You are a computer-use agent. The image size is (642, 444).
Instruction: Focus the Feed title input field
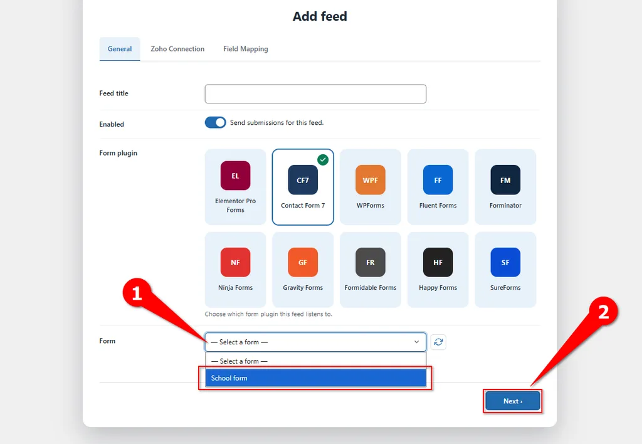315,94
